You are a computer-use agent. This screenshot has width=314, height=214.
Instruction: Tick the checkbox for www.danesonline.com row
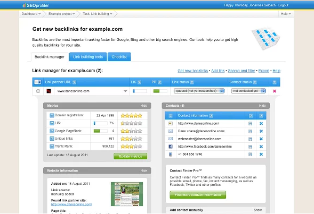coord(38,91)
